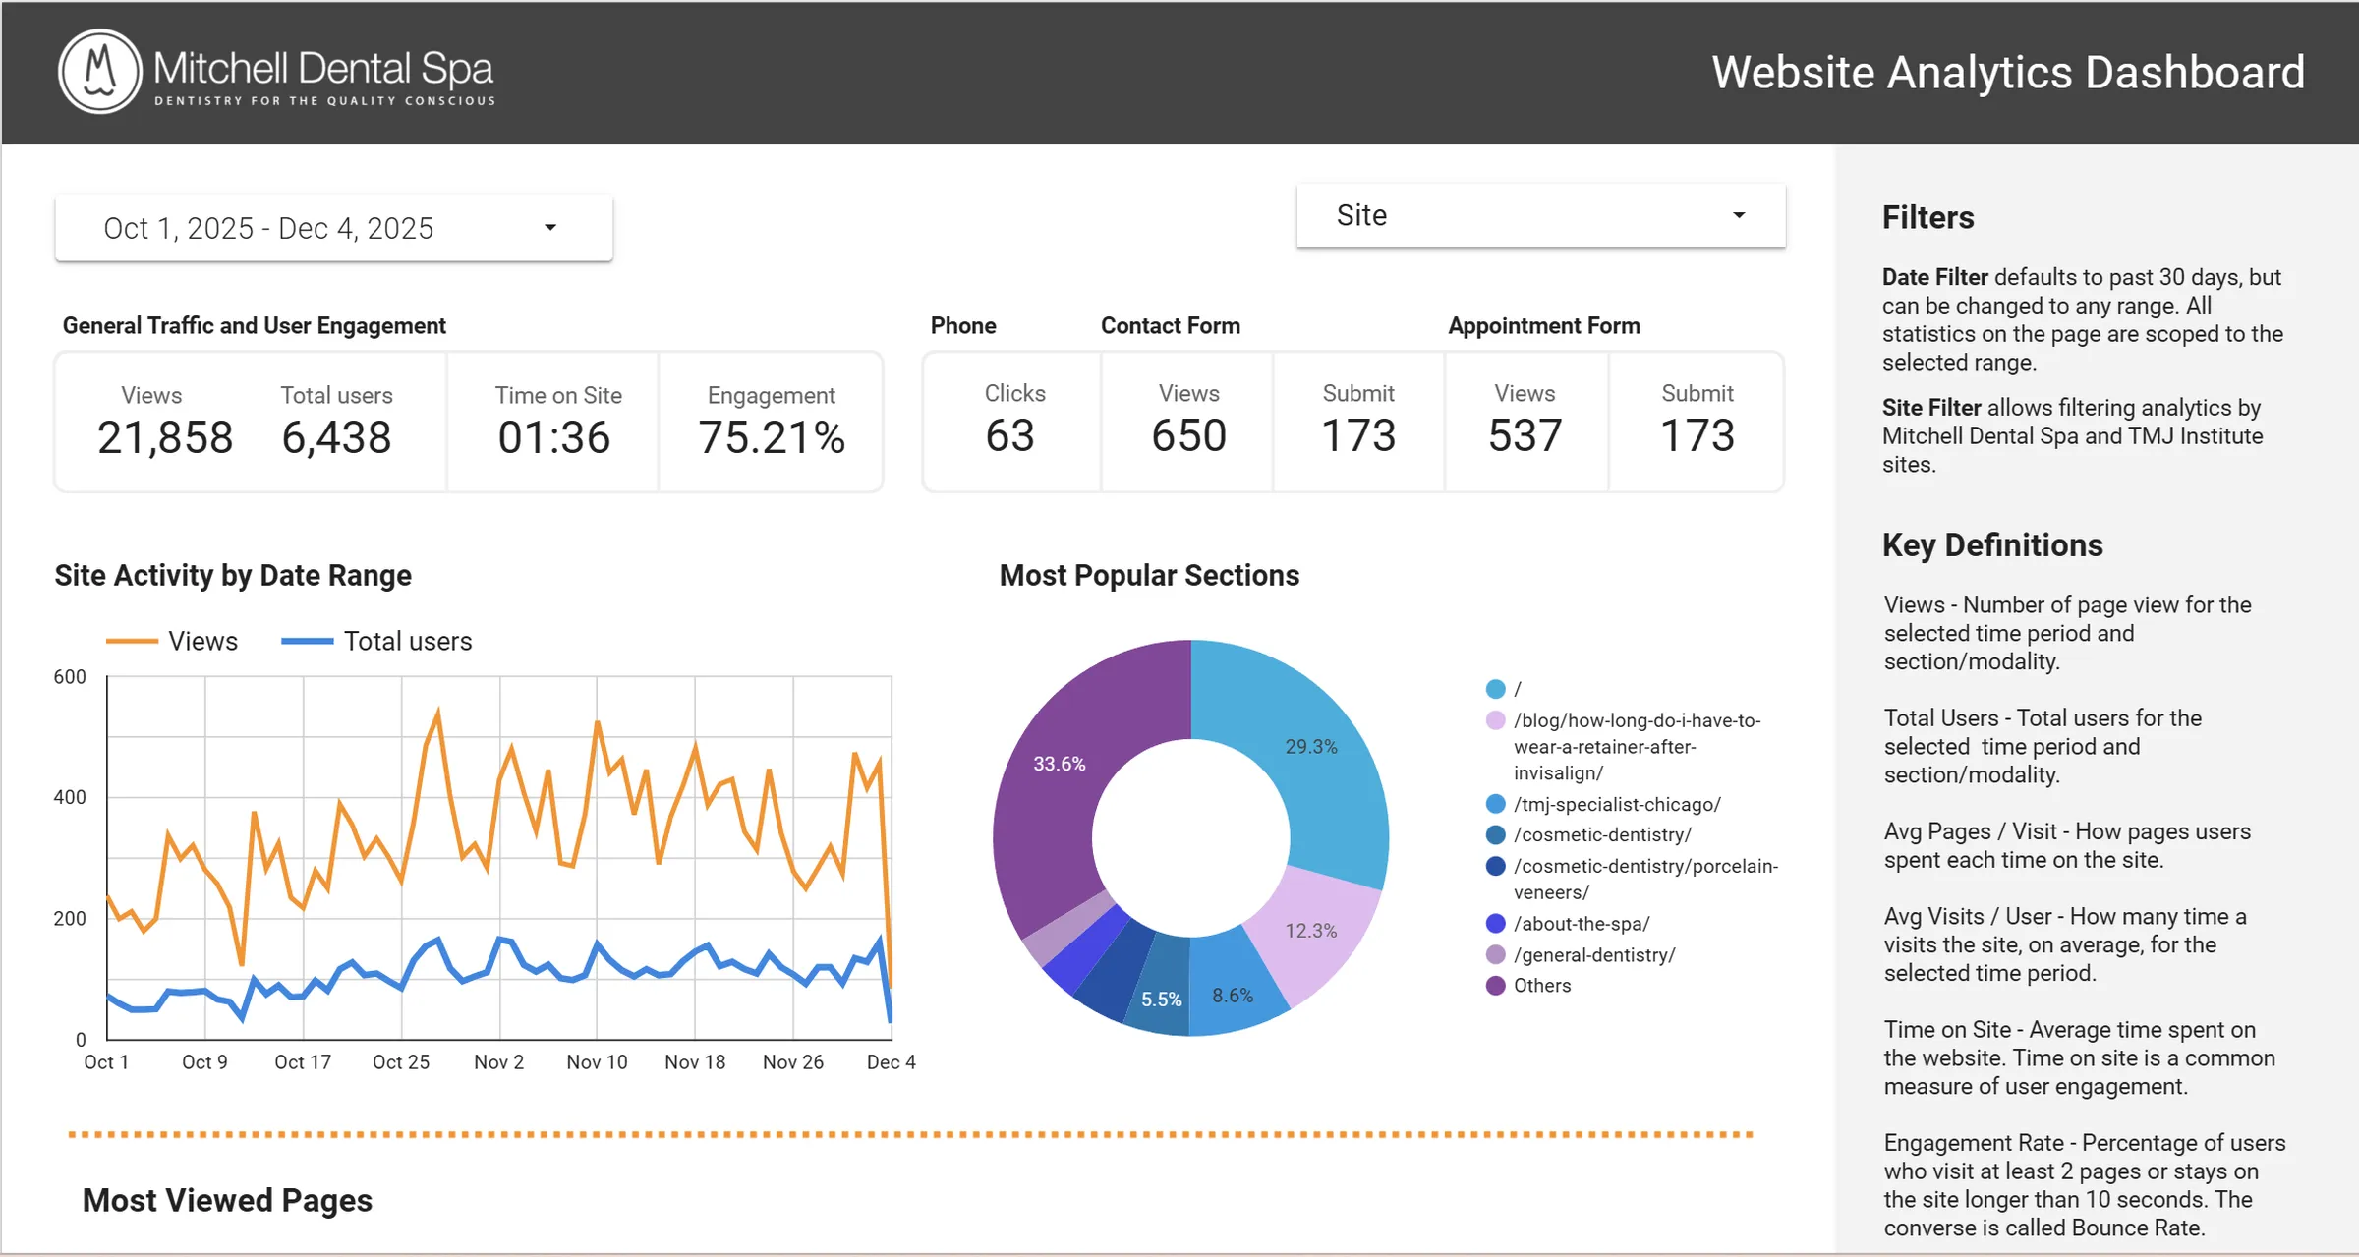Image resolution: width=2359 pixels, height=1257 pixels.
Task: Click the Most Viewed Pages heading
Action: click(x=227, y=1199)
